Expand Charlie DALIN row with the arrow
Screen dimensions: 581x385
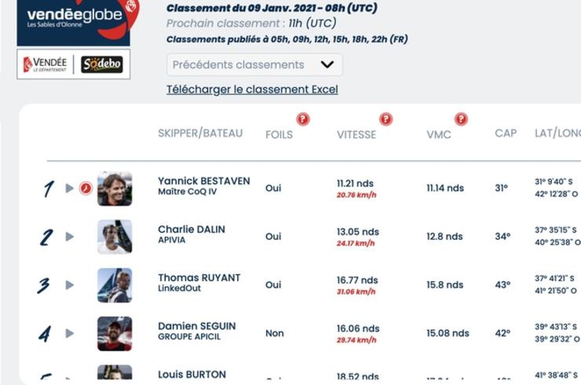69,236
